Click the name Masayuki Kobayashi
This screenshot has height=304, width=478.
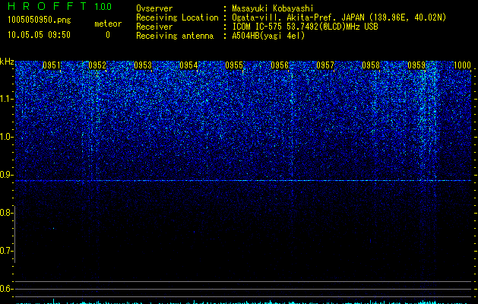click(x=273, y=8)
